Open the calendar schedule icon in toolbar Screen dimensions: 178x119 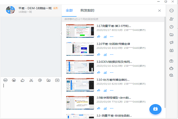click(57, 80)
